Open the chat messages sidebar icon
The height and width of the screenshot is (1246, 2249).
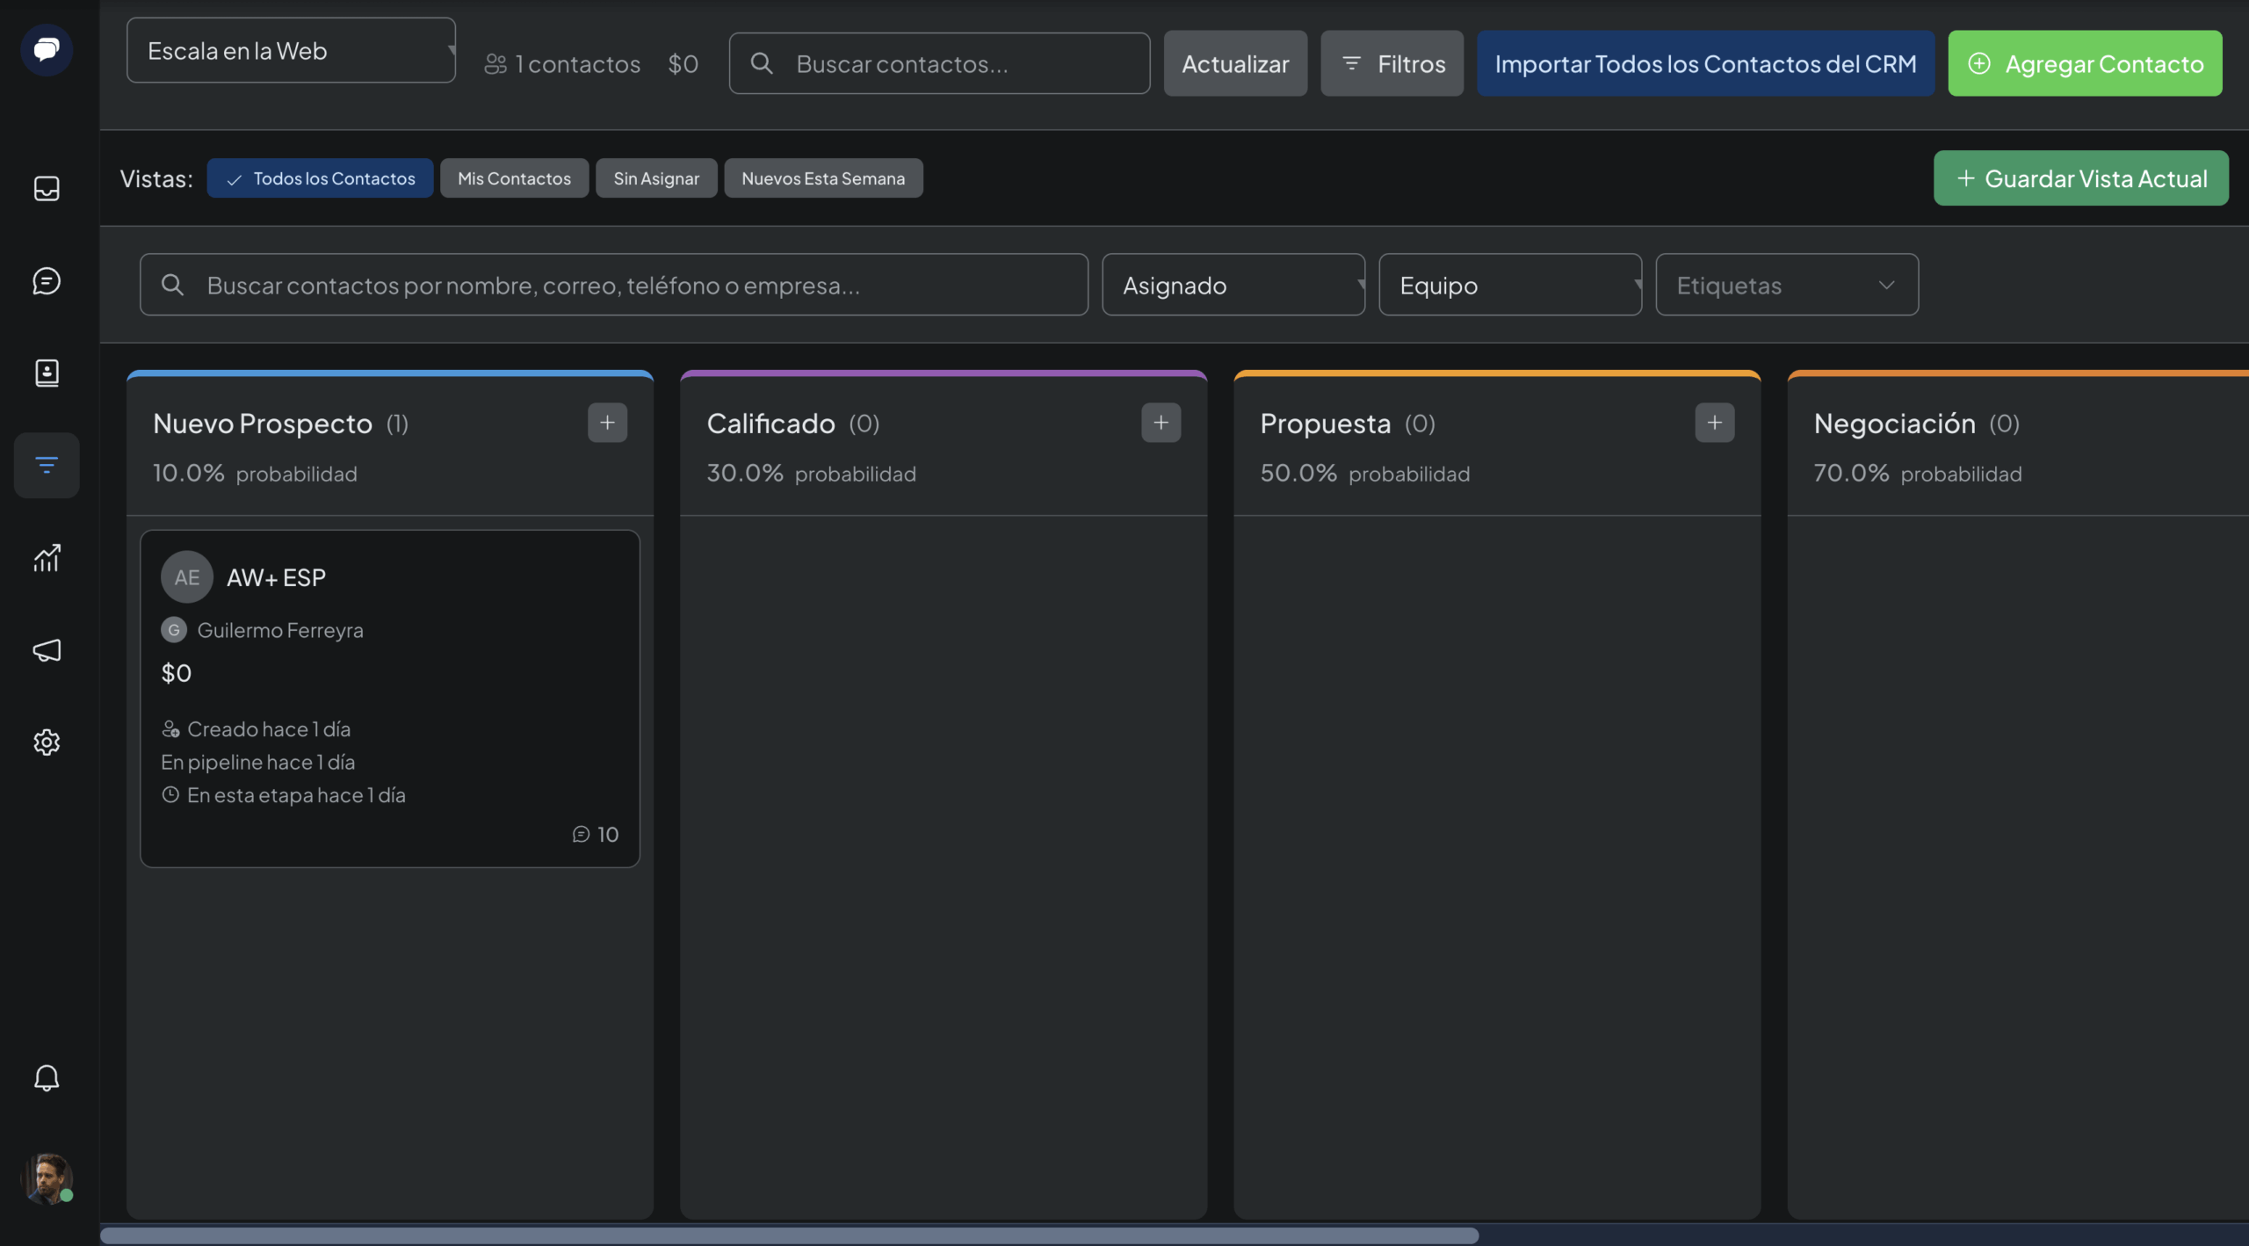click(47, 280)
